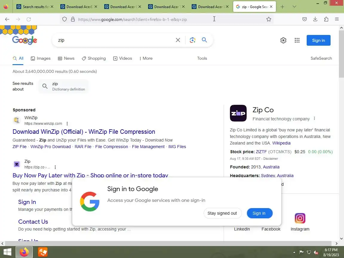Viewport: 344px width, 258px height.
Task: Open a new browser tab
Action: (x=282, y=7)
